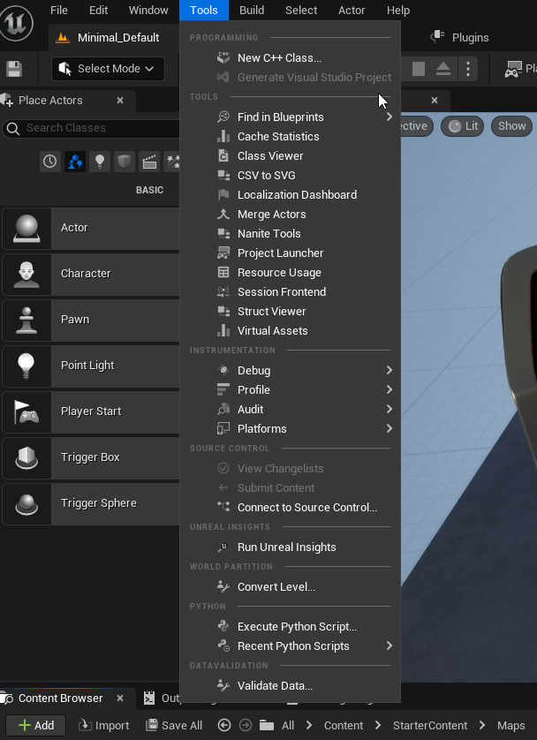
Task: Choose Connect to Source Control entry
Action: pos(290,508)
